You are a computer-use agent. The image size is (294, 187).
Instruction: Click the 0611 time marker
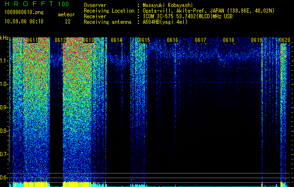(32, 40)
